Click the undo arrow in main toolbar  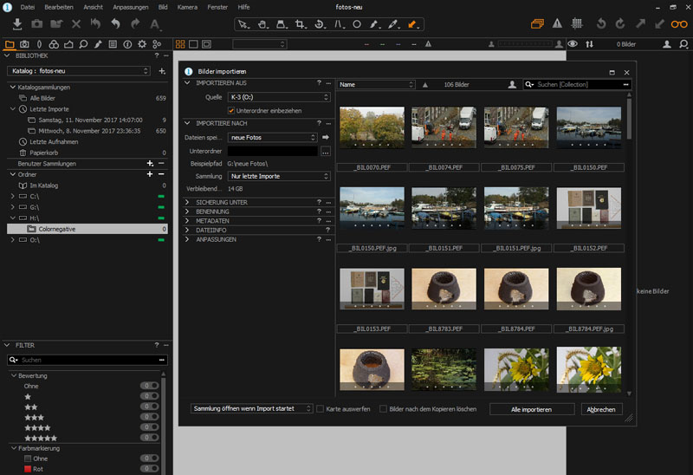115,24
